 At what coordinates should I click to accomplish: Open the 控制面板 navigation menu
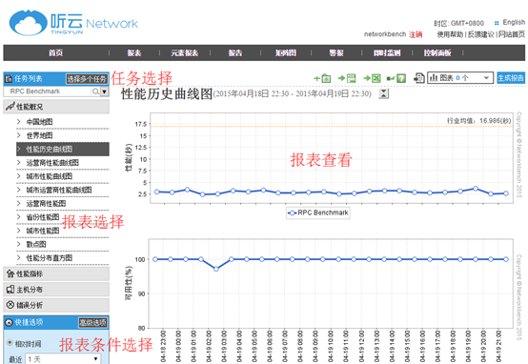point(437,52)
